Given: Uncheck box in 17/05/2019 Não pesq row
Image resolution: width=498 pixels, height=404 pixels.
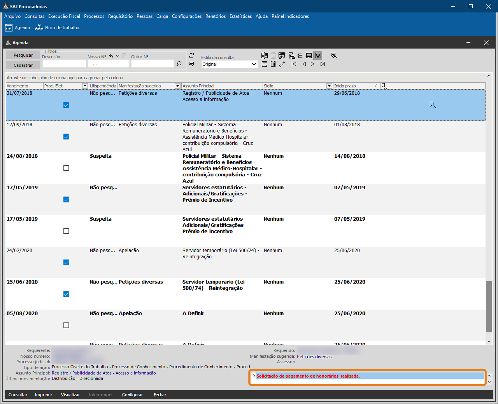Looking at the screenshot, I should 66,200.
